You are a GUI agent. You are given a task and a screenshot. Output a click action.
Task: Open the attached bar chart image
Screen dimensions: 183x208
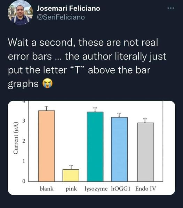click(91, 148)
